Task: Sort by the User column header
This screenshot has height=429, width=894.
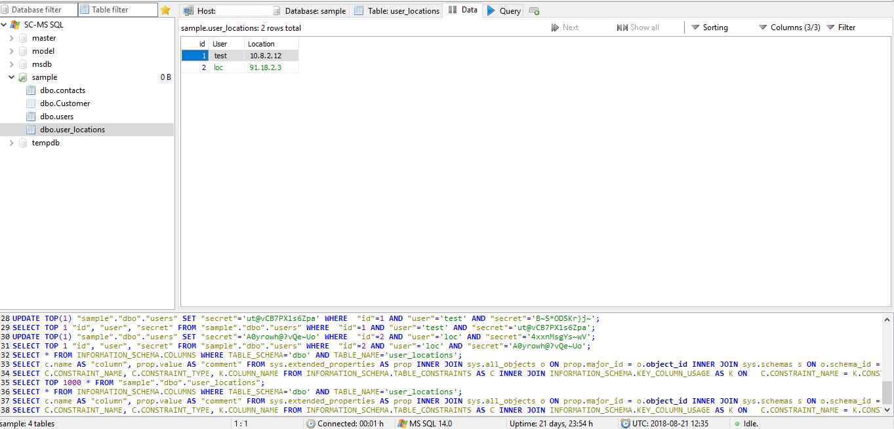Action: point(227,44)
